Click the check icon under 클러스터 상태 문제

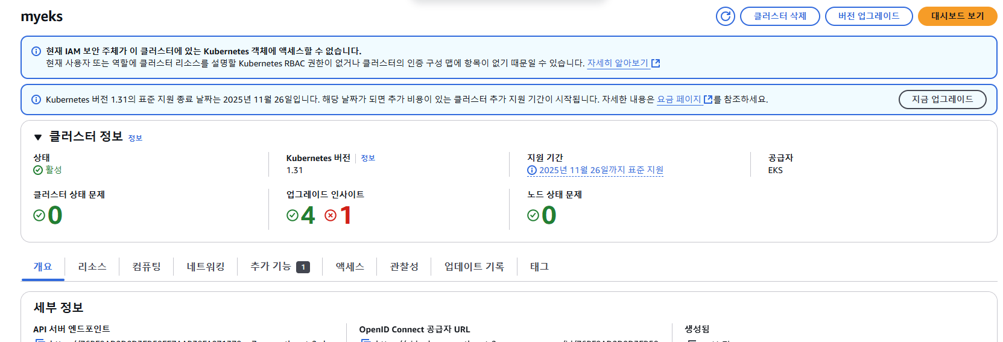coord(39,215)
